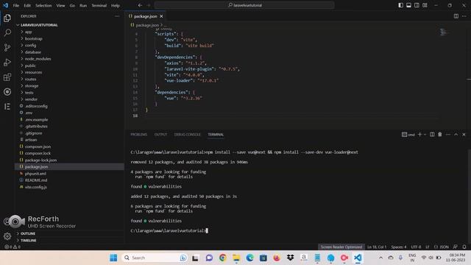Open the Source Control view icon
Viewport: 471px width, 265px height.
[x=7, y=47]
